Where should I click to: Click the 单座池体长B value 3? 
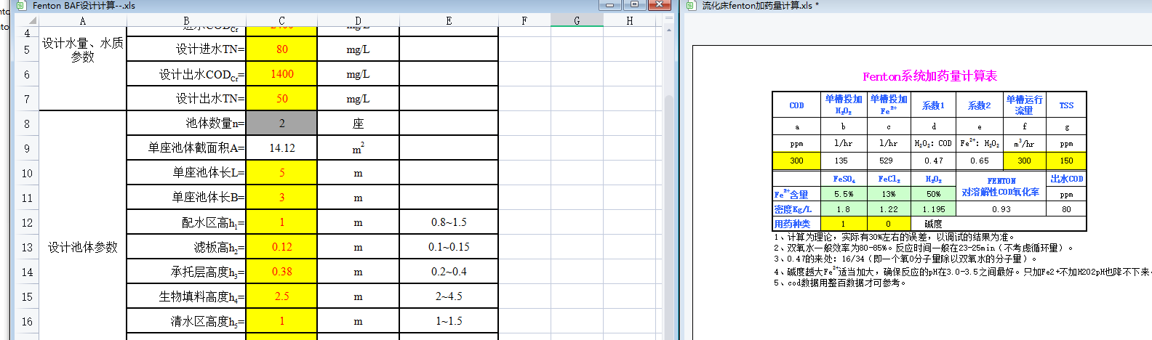click(x=281, y=198)
